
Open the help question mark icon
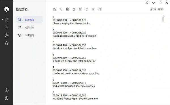[x=7, y=90]
